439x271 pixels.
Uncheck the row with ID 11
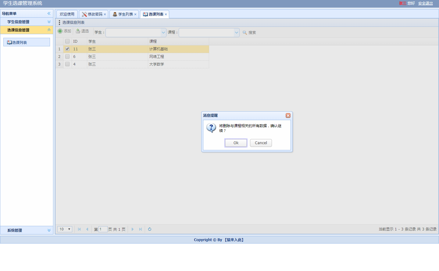tap(67, 49)
